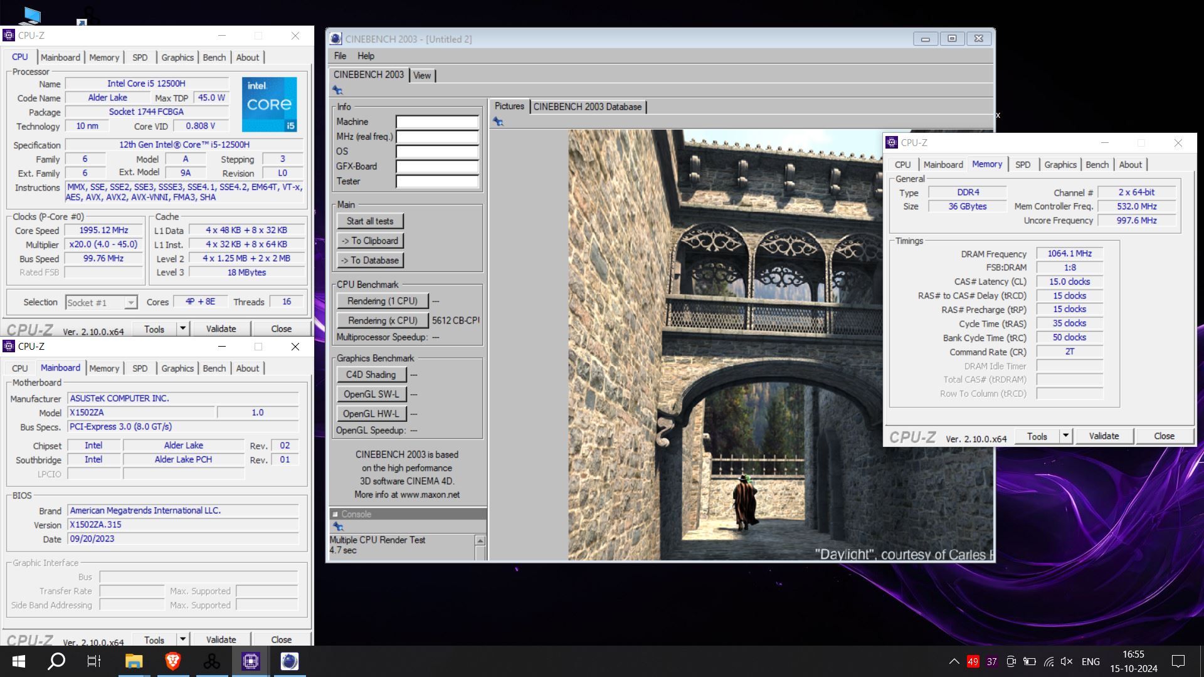The width and height of the screenshot is (1204, 677).
Task: Click the Machine input field
Action: [437, 122]
